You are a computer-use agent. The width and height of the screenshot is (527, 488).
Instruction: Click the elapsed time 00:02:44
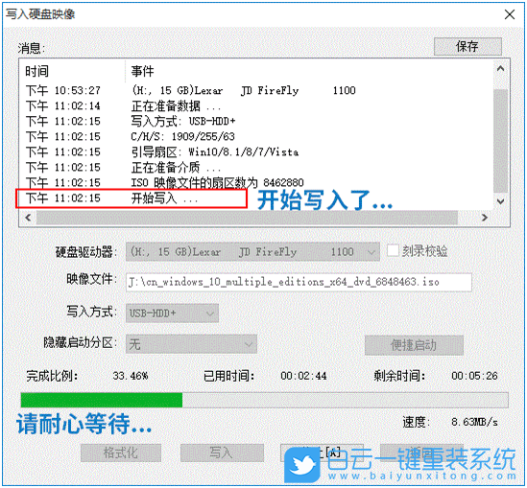click(x=303, y=376)
